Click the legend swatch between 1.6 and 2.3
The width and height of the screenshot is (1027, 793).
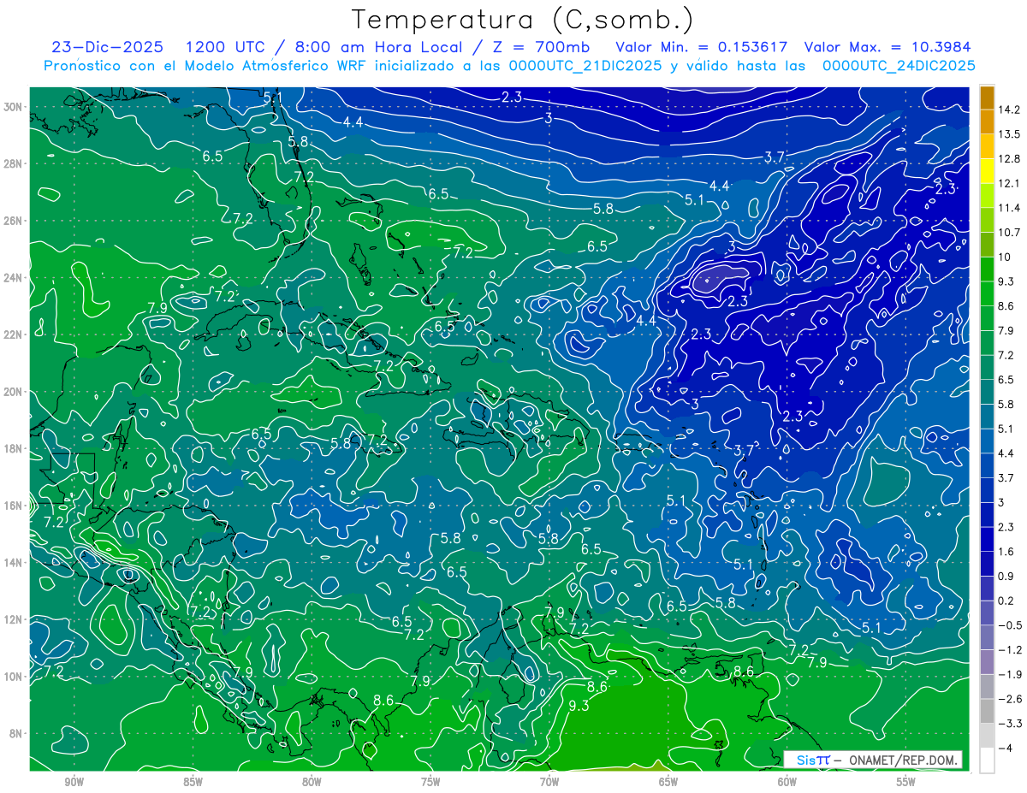987,539
